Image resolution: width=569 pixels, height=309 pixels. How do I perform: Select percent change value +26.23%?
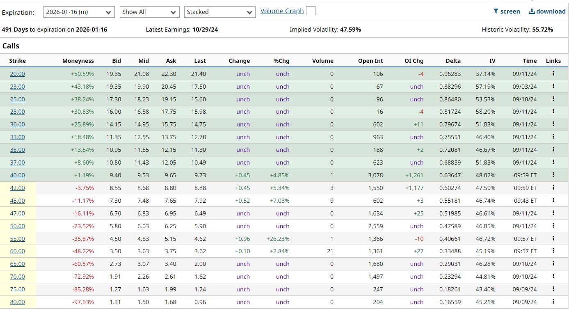pos(278,239)
